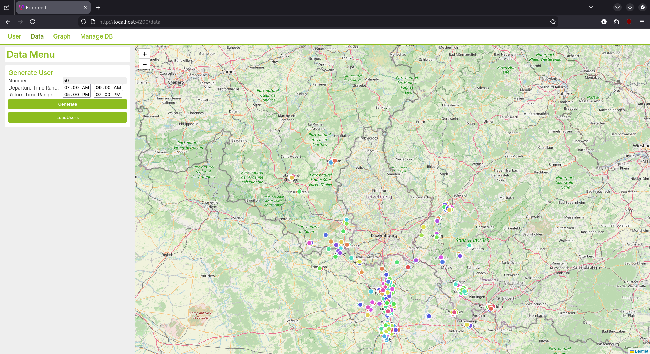Click the LoadUsers button
The height and width of the screenshot is (354, 650).
[x=67, y=118]
